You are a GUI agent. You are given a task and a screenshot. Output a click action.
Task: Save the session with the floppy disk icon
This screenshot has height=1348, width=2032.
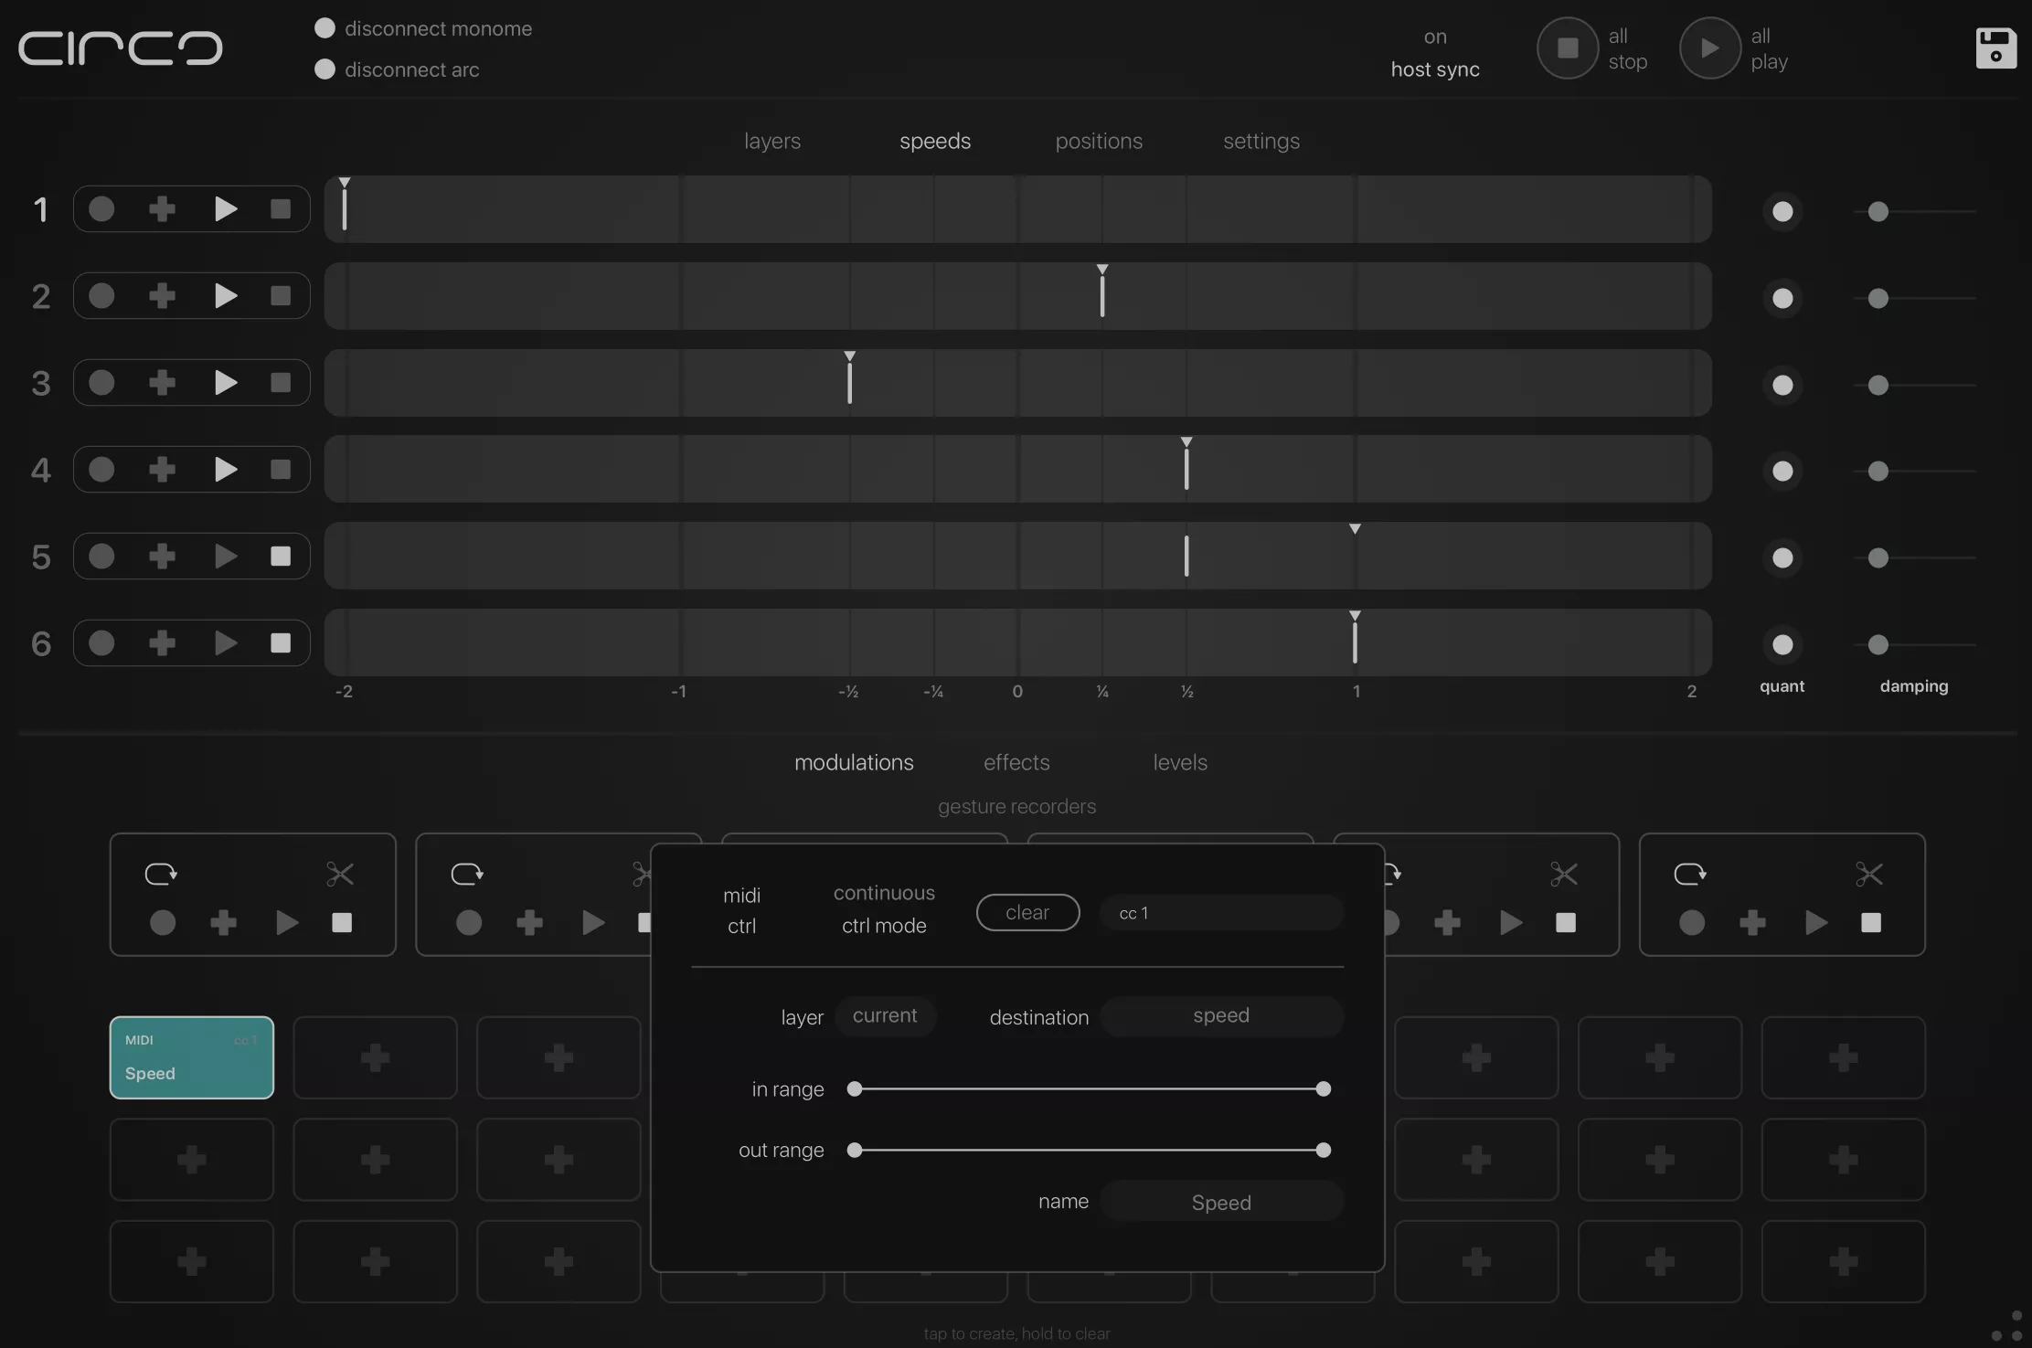pyautogui.click(x=1996, y=48)
